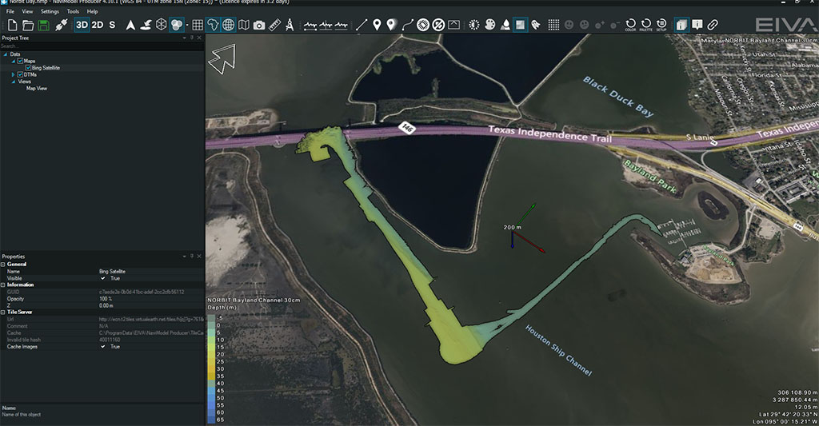Viewport: 819px width, 426px height.
Task: Open the Visible property dropdown
Action: (103, 277)
